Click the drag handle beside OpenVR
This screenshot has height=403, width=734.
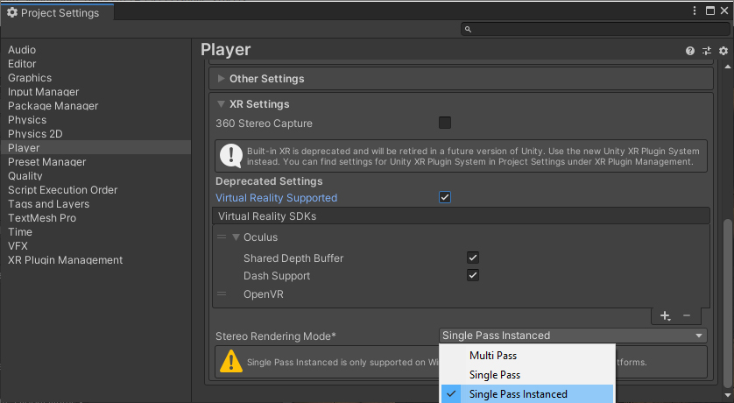222,294
